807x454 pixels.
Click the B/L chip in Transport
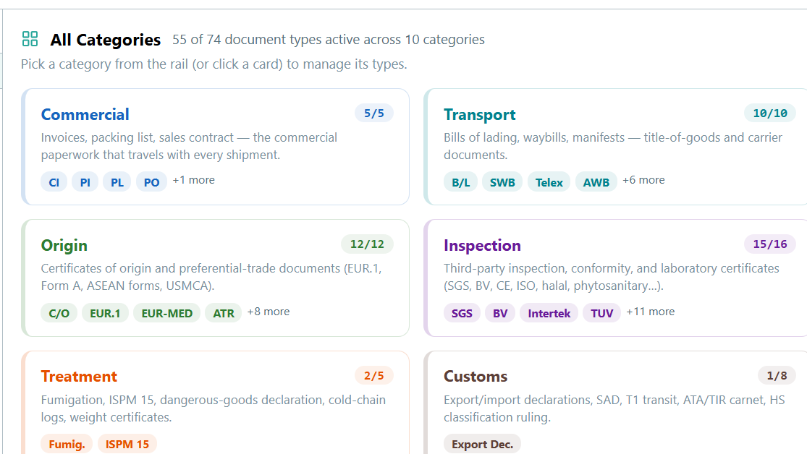coord(460,182)
